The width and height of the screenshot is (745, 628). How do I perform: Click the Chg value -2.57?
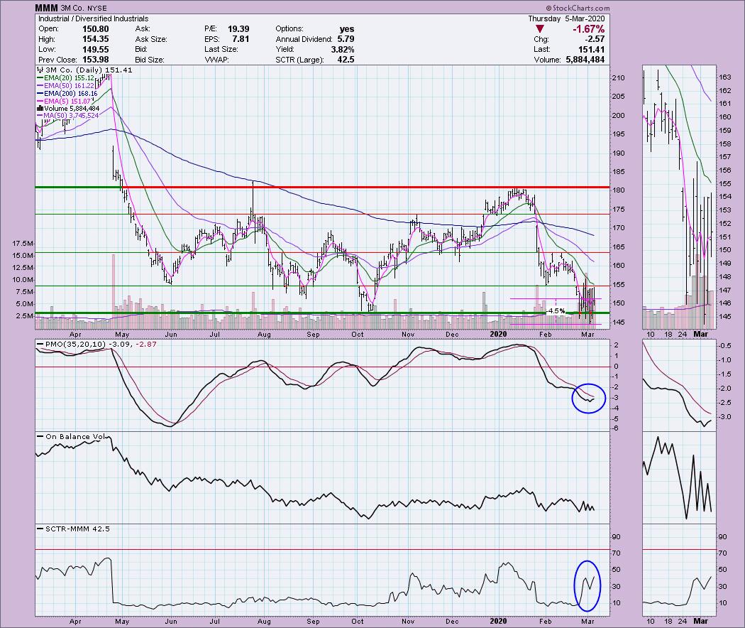point(596,39)
